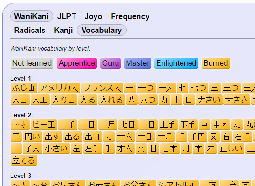Show the Radicals list
Viewport: 255px width, 186px height.
[x=30, y=30]
